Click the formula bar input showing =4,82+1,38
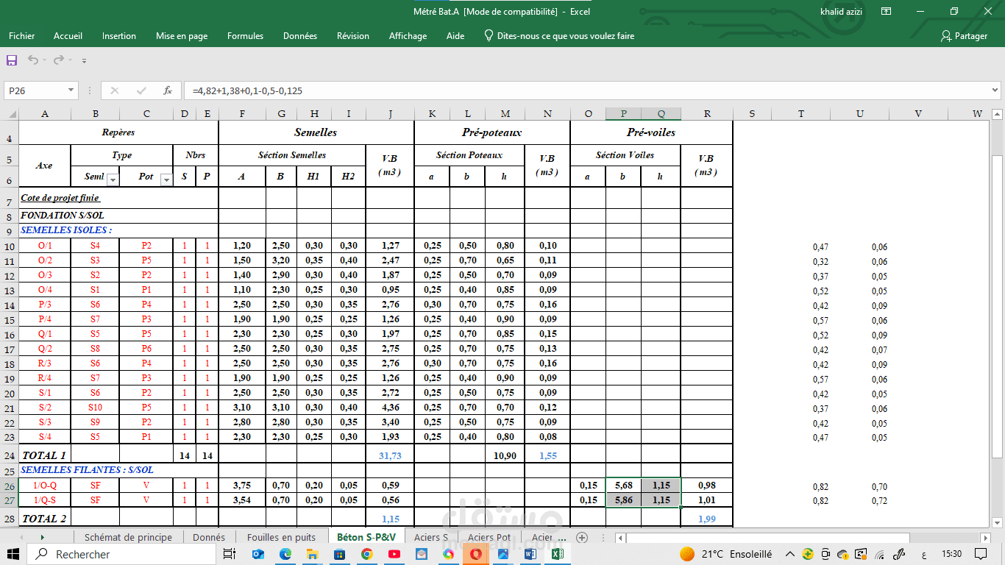Image resolution: width=1005 pixels, height=565 pixels. coord(586,90)
